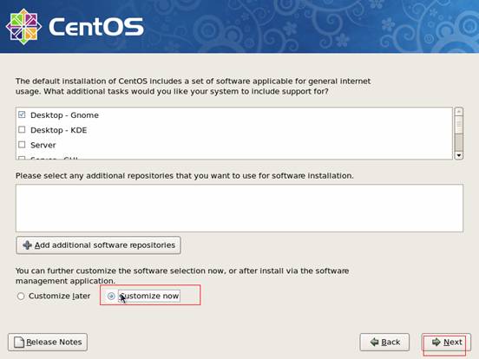The image size is (479, 359).
Task: Enable the Desktop - KDE checkbox
Action: 22,129
